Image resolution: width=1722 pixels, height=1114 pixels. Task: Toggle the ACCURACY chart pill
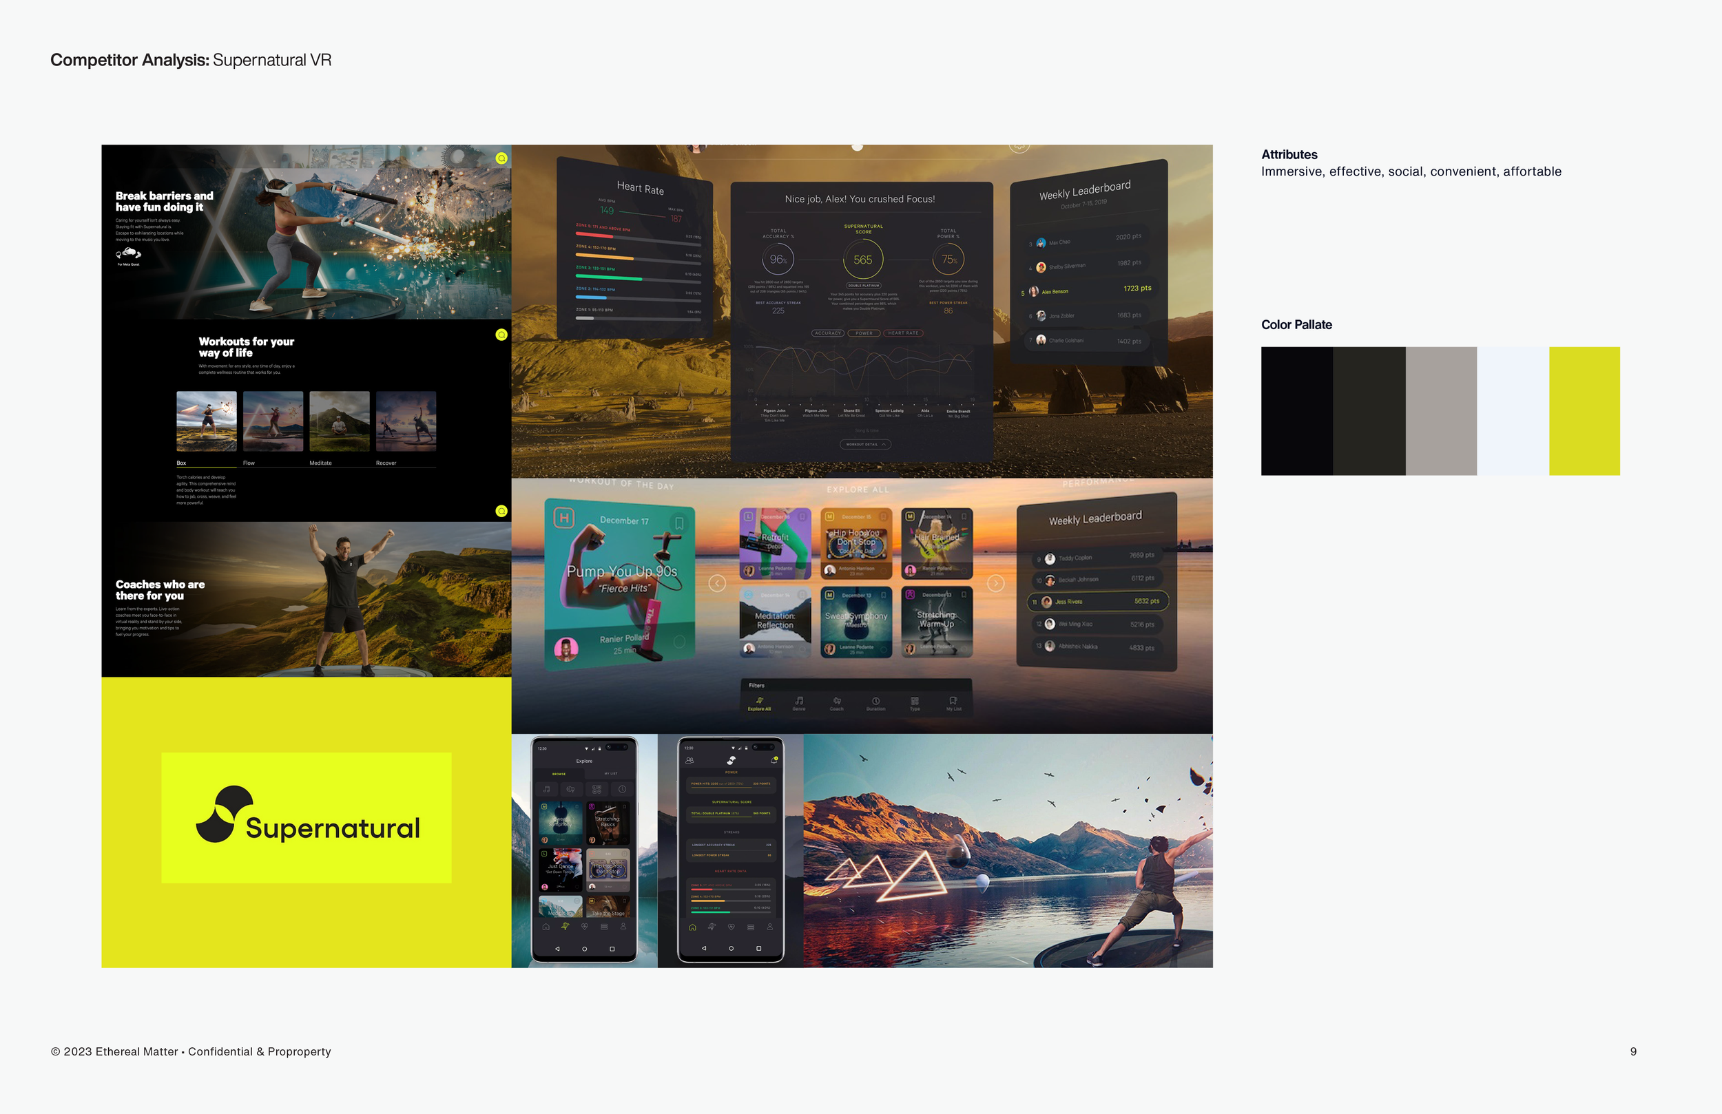point(828,333)
